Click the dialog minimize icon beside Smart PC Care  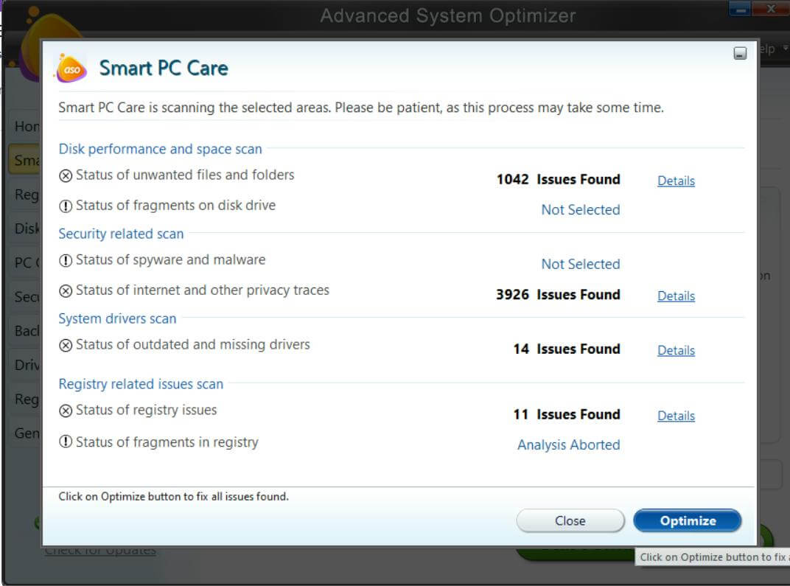740,53
